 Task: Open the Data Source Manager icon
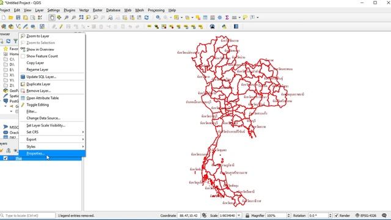click(4, 26)
